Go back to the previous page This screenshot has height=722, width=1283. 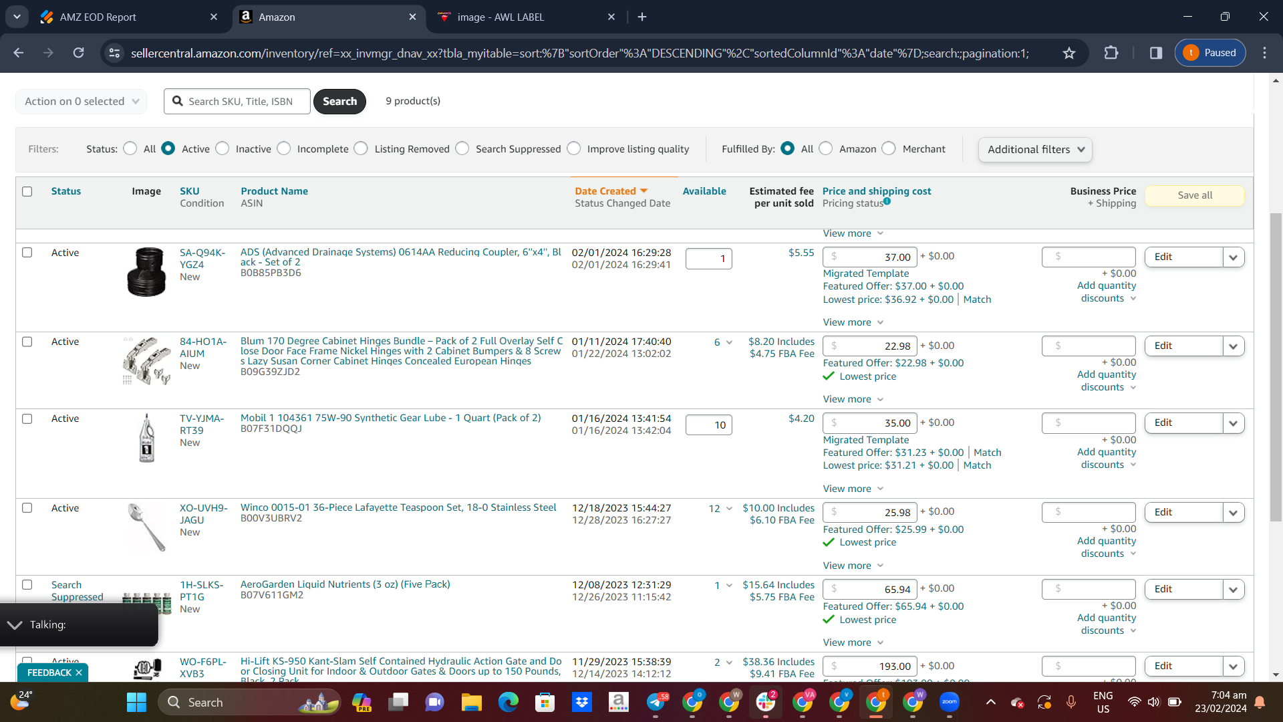(x=19, y=53)
